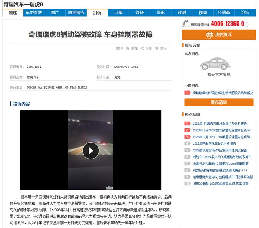Switch to the 车型参数 tab
Image resolution: width=259 pixels, height=228 pixels.
34,13
